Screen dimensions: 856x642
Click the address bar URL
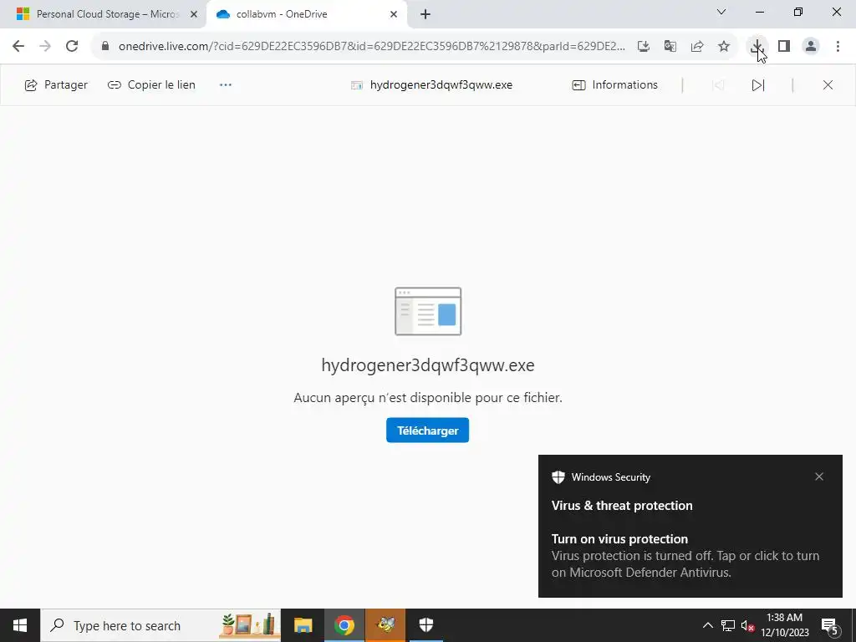(372, 47)
